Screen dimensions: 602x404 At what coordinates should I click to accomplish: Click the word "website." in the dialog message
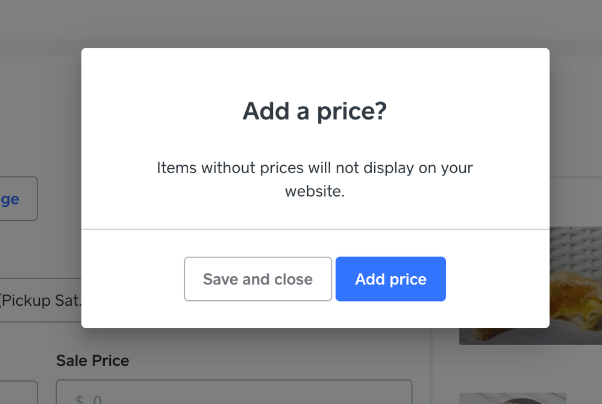[x=315, y=192]
